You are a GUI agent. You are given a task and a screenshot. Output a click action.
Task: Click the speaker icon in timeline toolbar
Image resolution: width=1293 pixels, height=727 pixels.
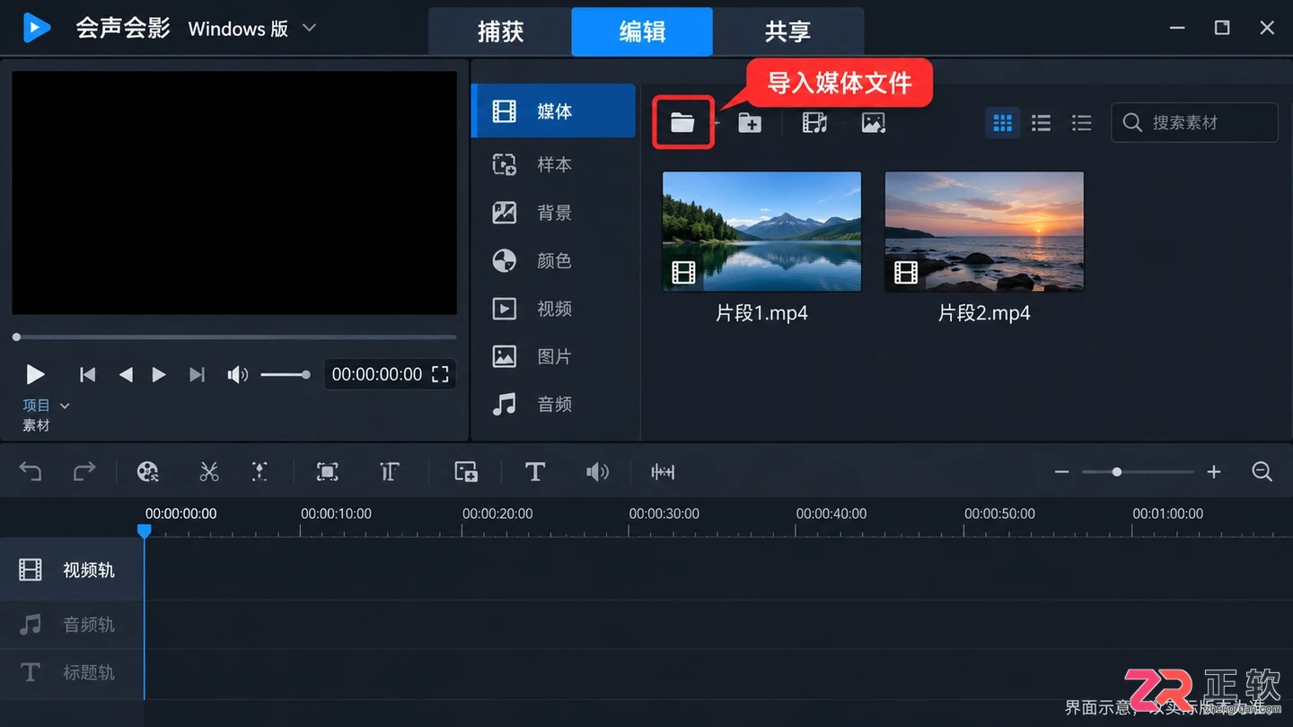point(597,471)
